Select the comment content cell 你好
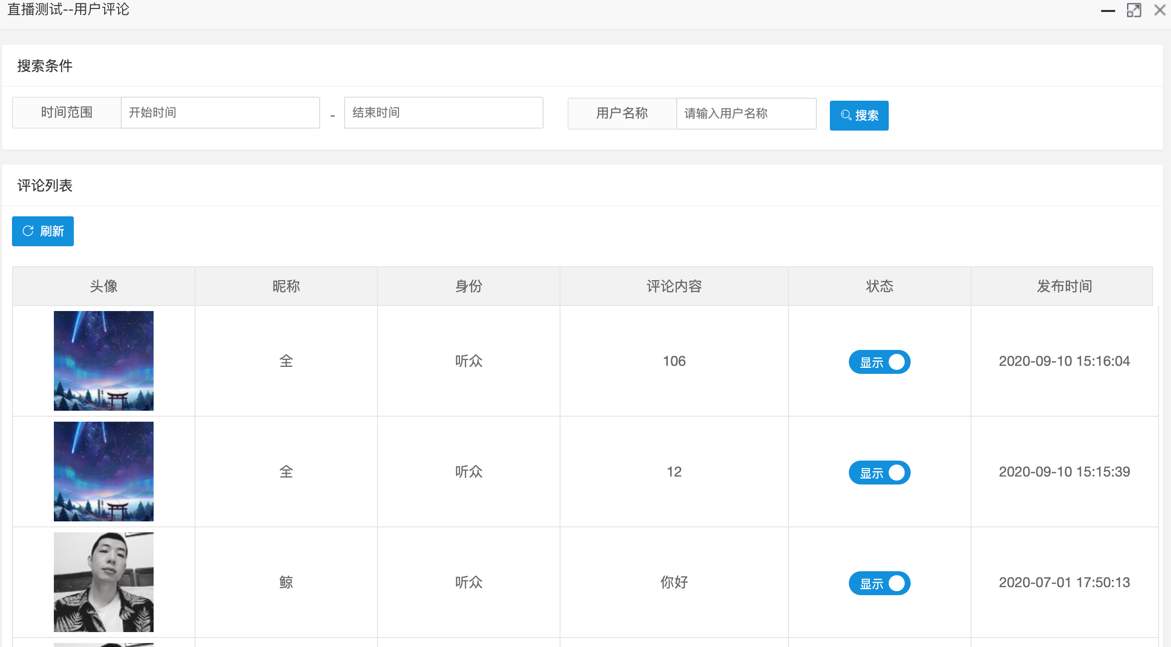This screenshot has height=647, width=1171. [674, 582]
